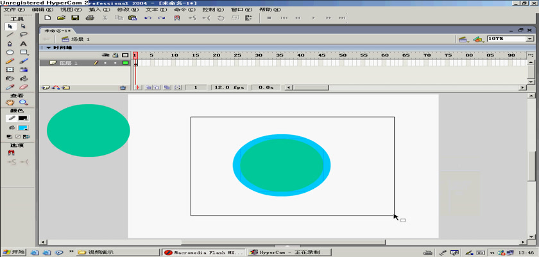Open the blue fill color swatch
This screenshot has width=539, height=257.
pyautogui.click(x=23, y=128)
